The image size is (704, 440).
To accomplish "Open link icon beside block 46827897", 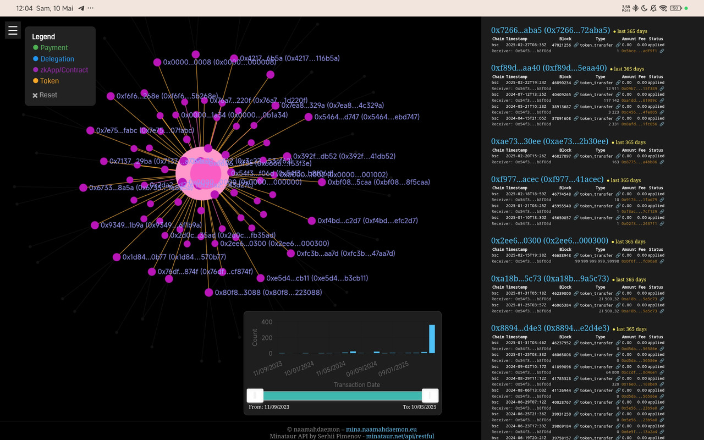I will [x=576, y=156].
